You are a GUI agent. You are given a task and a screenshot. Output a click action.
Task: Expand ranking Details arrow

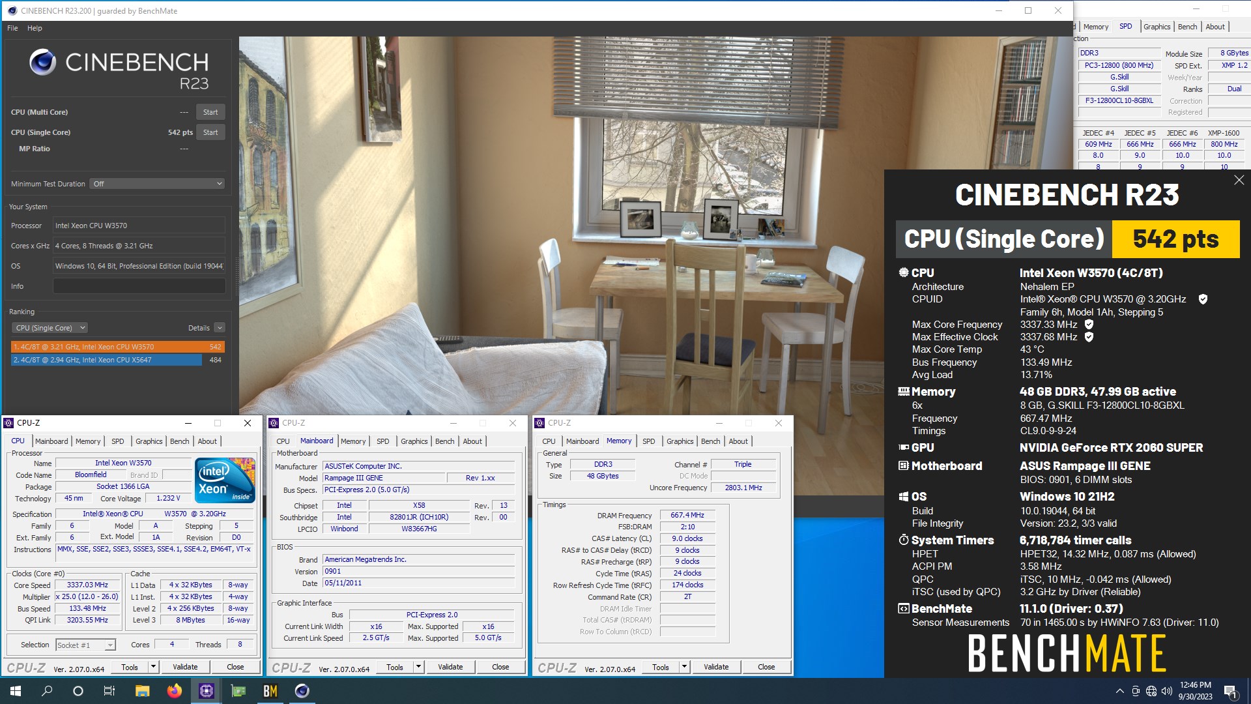(220, 328)
